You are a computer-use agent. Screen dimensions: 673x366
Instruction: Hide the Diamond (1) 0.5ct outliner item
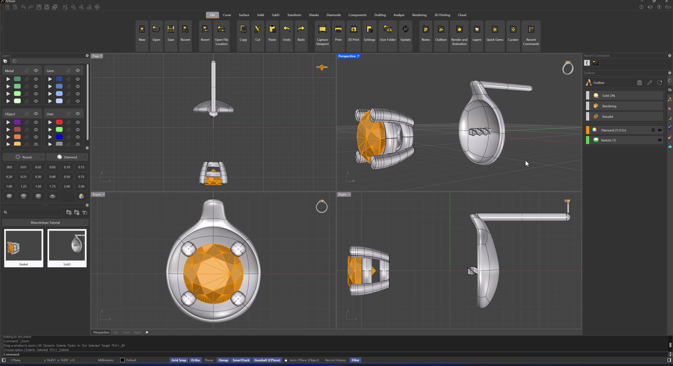click(660, 130)
